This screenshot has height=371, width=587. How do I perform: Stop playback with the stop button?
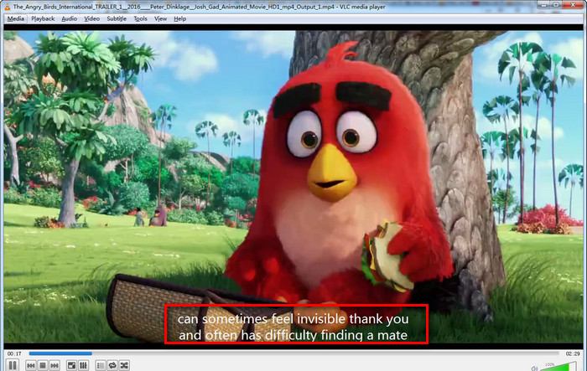point(43,365)
